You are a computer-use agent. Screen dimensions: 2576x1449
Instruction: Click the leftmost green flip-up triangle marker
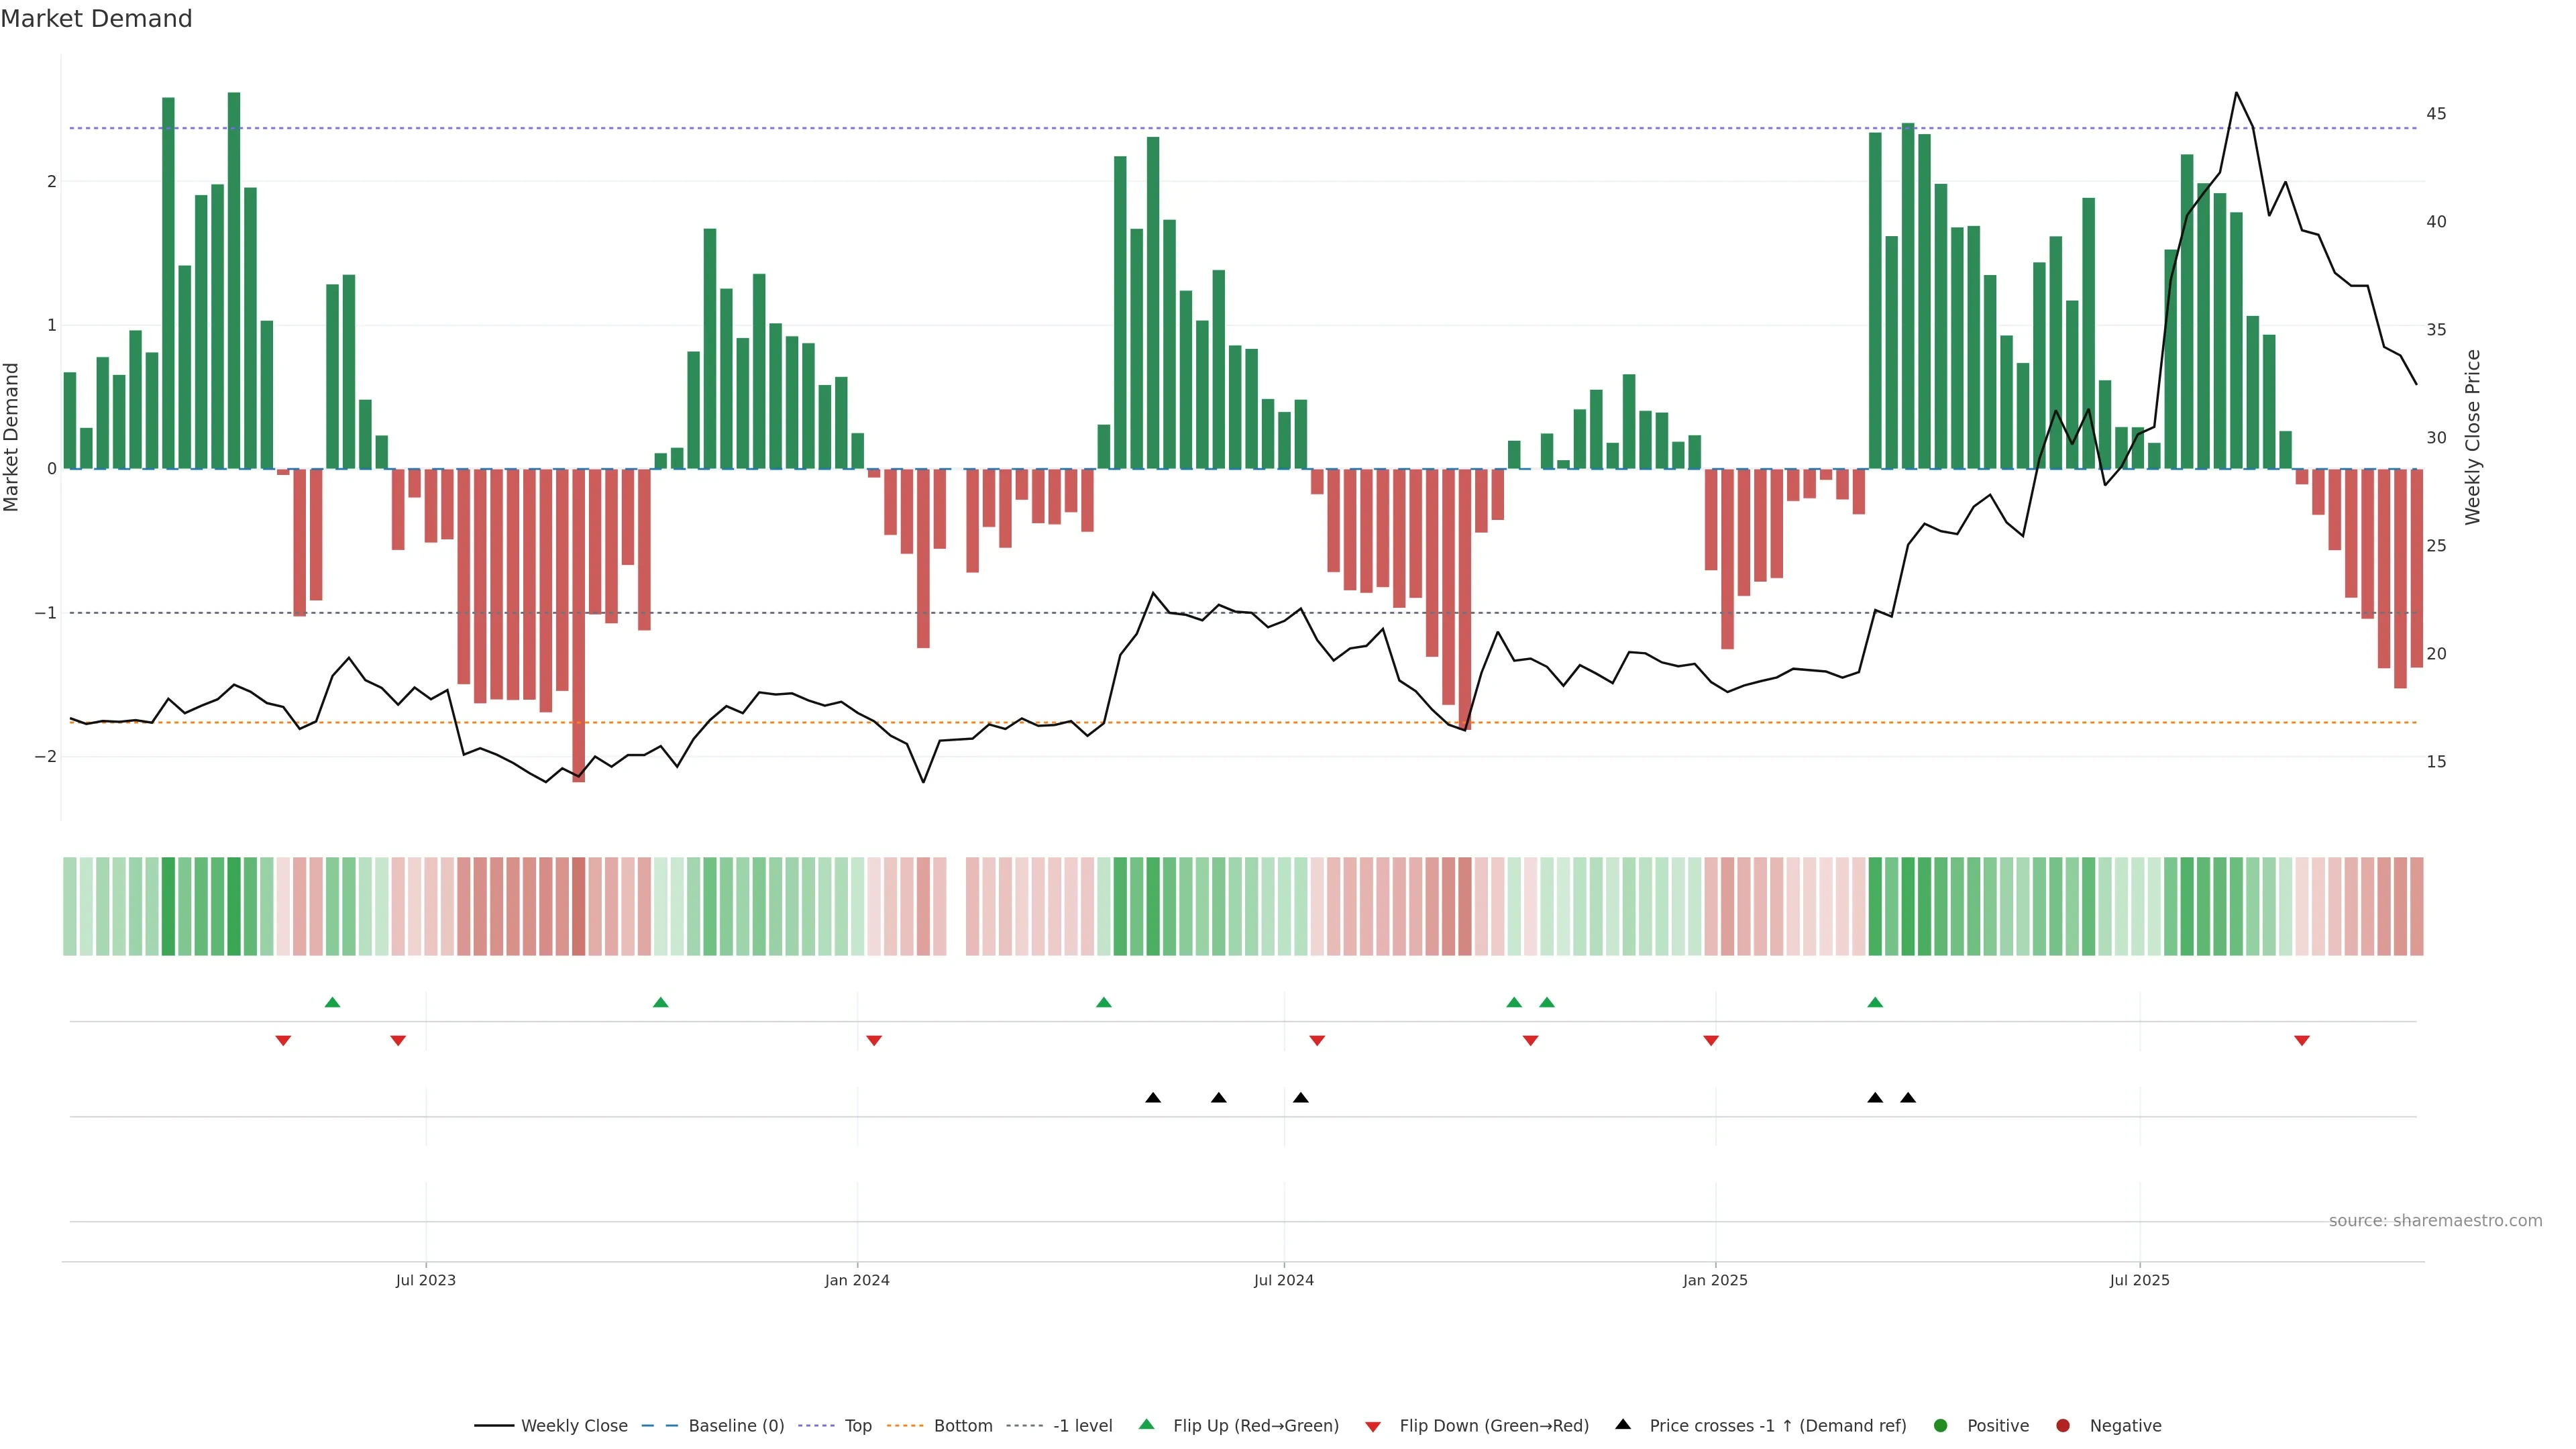(x=333, y=1003)
